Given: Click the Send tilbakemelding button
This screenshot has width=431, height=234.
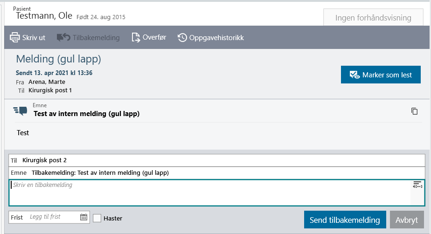Looking at the screenshot, I should [x=345, y=220].
